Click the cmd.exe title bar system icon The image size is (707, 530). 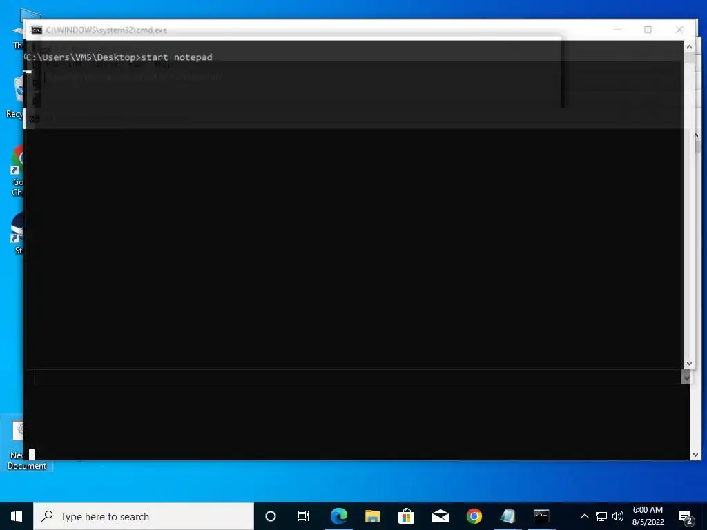pyautogui.click(x=37, y=30)
